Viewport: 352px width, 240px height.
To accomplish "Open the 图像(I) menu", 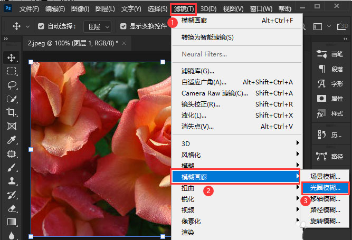I will tap(80, 9).
